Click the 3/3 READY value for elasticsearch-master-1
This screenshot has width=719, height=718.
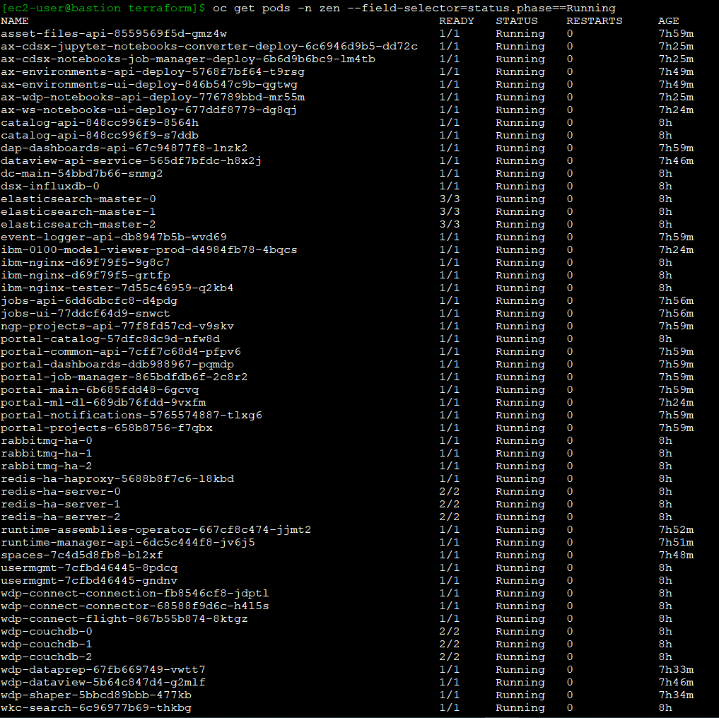[450, 211]
